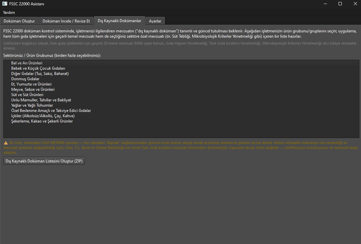Check Et, Yumurta ve Ürünleri checkbox

[7, 84]
